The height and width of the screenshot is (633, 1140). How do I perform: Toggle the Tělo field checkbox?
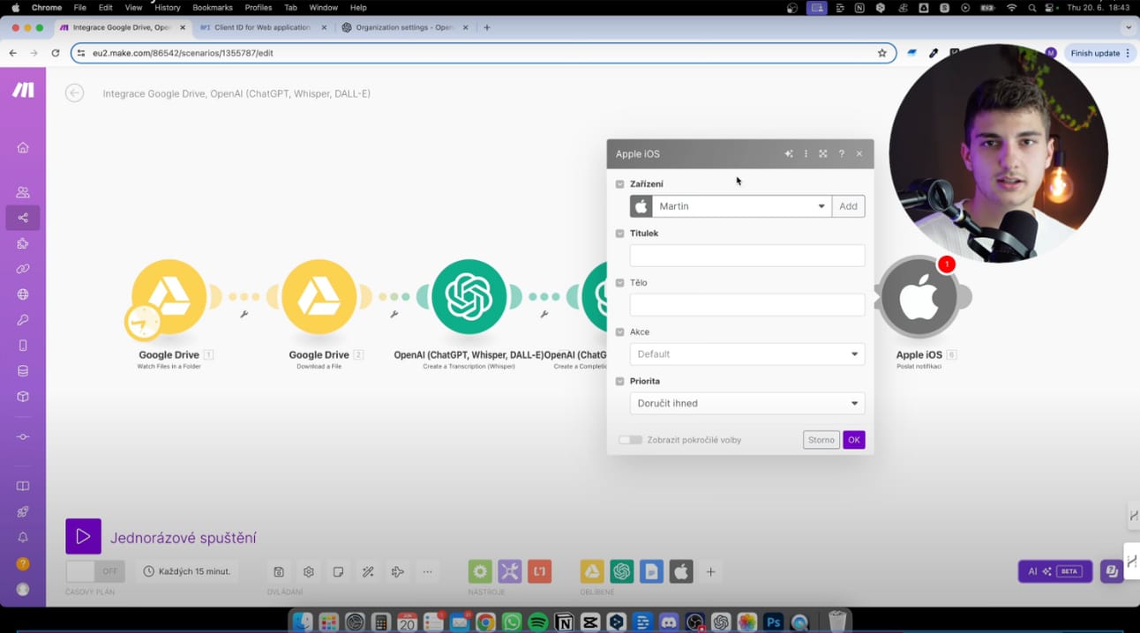tap(620, 283)
